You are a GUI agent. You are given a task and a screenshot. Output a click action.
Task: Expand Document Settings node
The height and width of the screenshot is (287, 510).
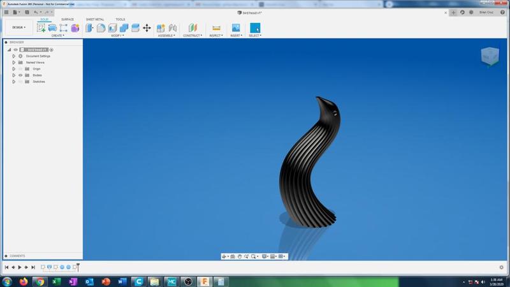pyautogui.click(x=13, y=56)
